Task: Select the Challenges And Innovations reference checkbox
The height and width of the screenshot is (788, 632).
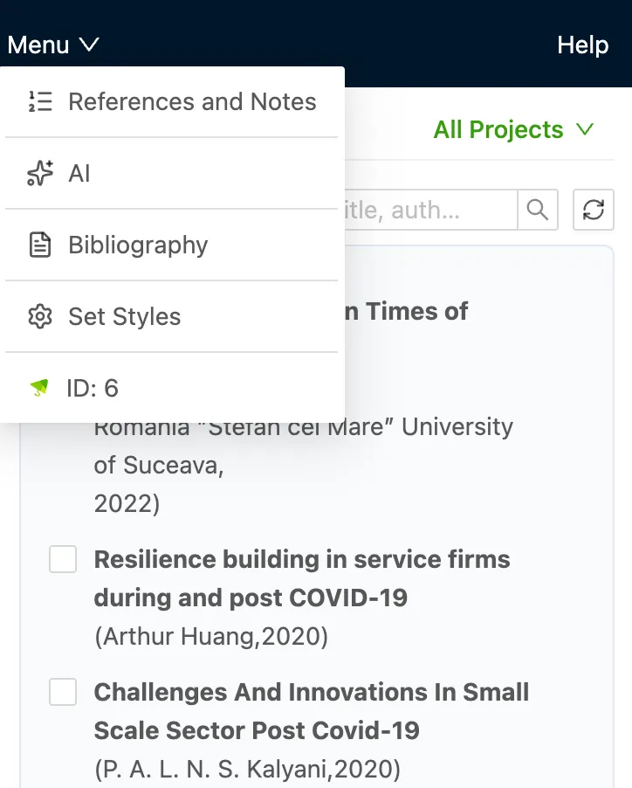Action: [63, 692]
